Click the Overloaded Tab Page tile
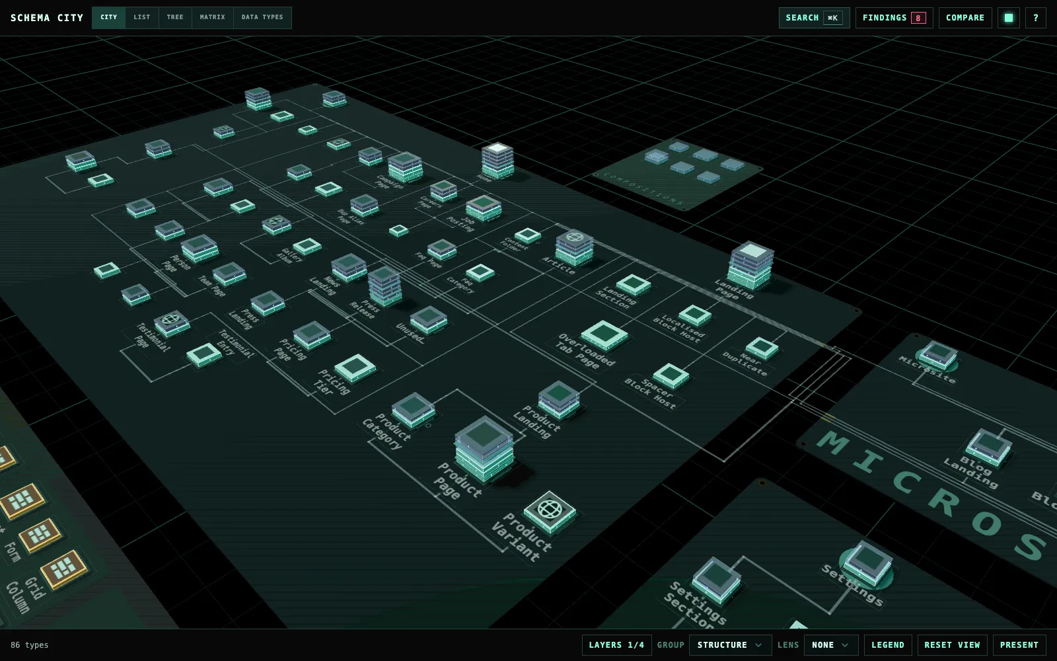This screenshot has height=661, width=1057. [x=604, y=334]
